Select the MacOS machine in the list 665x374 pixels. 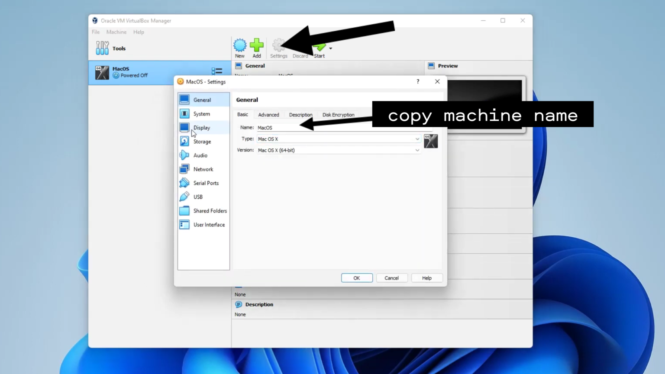tap(130, 72)
